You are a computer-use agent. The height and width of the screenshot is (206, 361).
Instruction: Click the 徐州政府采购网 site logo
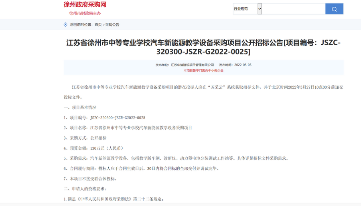point(85,5)
